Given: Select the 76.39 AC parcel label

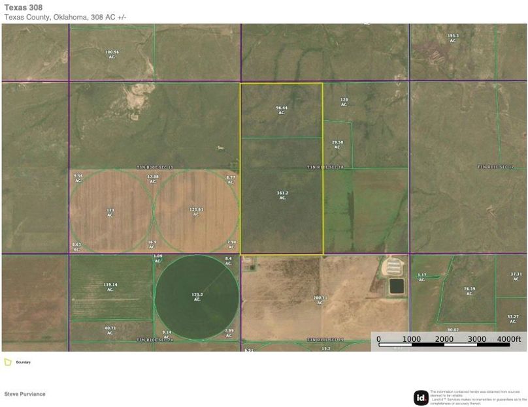Looking at the screenshot, I should [x=469, y=290].
